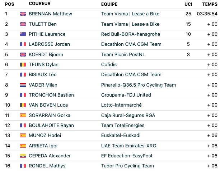
Task: Click the Dutch flag beside VADER Milan
Action: click(x=23, y=85)
